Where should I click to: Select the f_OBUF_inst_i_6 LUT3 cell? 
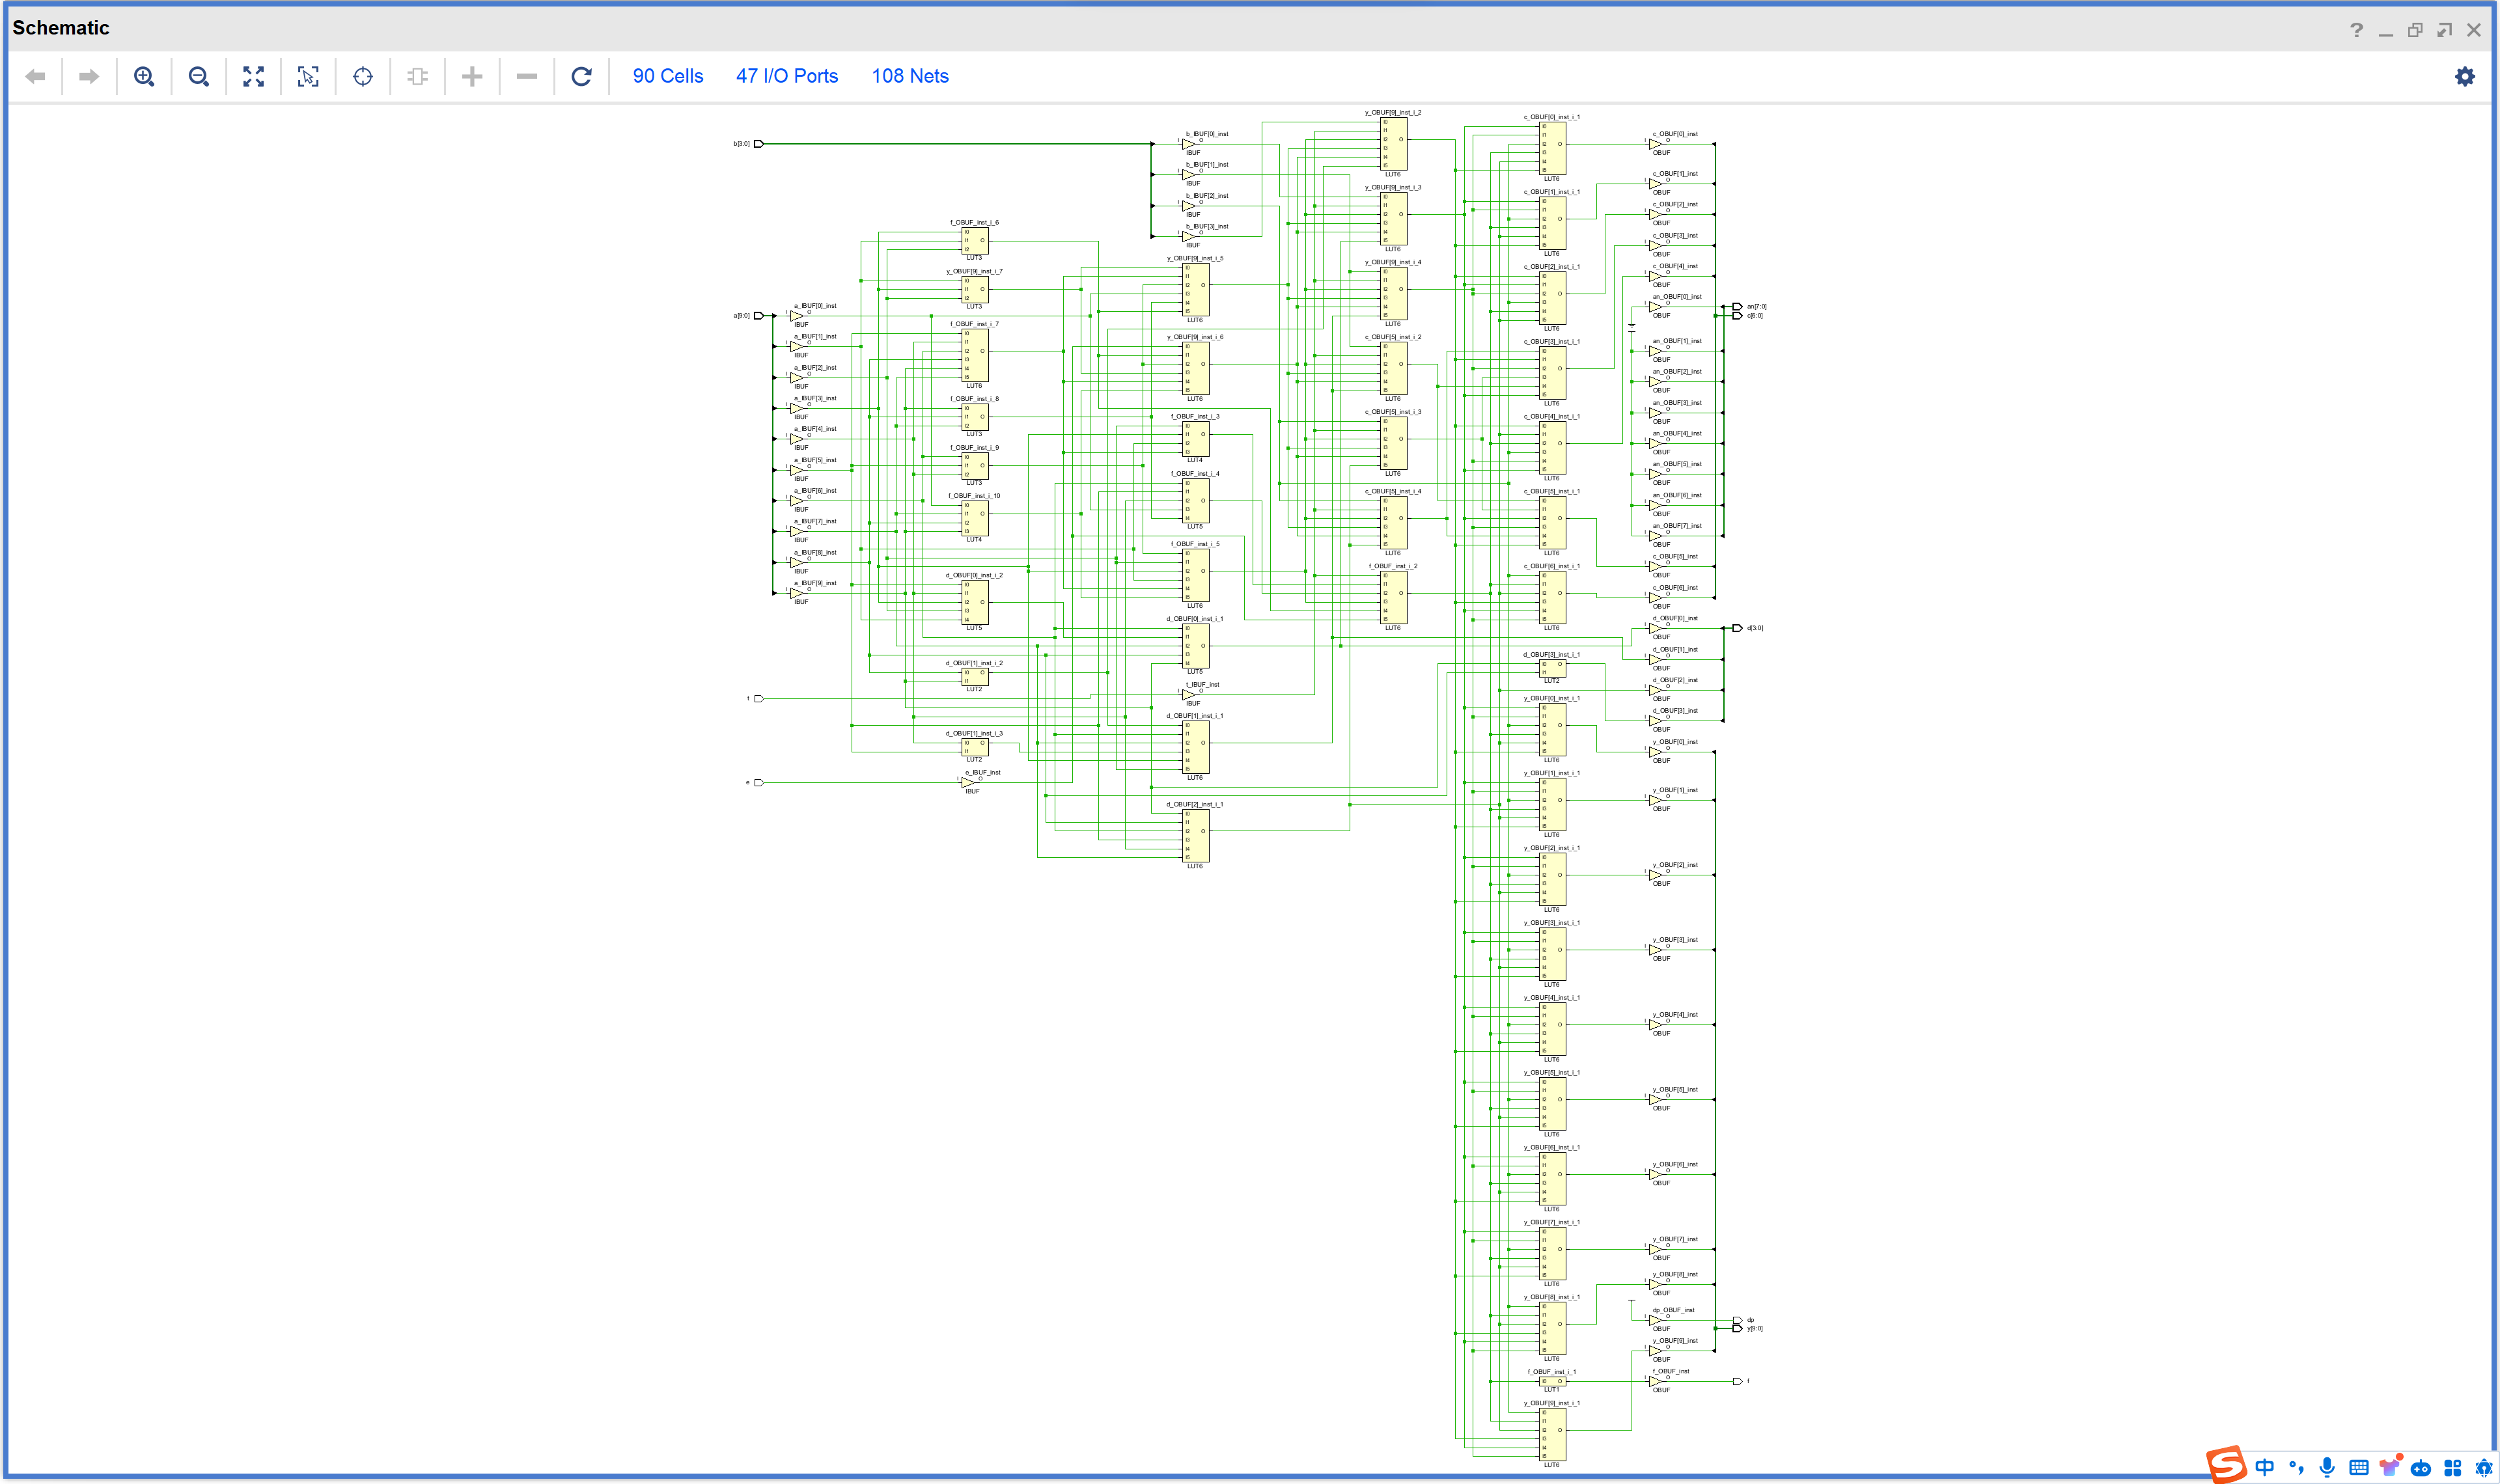pos(975,240)
